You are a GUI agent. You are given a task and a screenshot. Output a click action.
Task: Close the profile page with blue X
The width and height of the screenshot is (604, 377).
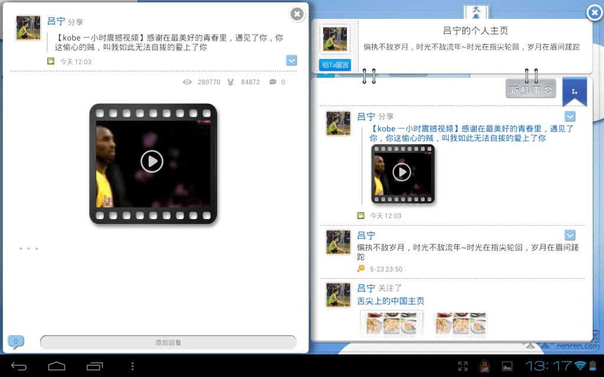tap(595, 13)
